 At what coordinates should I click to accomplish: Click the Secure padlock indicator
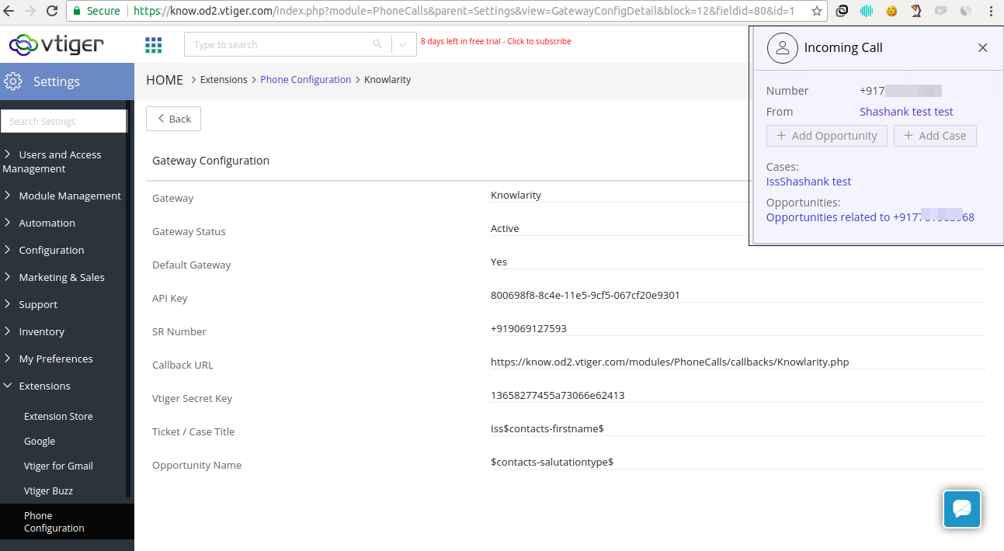pyautogui.click(x=97, y=11)
